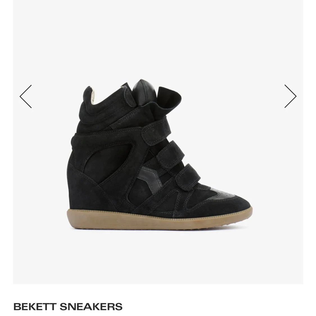
Task: Open the black Bekett sneaker photo
Action: point(160,154)
